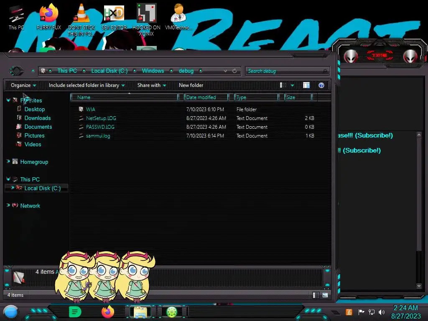Image resolution: width=428 pixels, height=321 pixels.
Task: Open the Organize menu
Action: tap(23, 85)
